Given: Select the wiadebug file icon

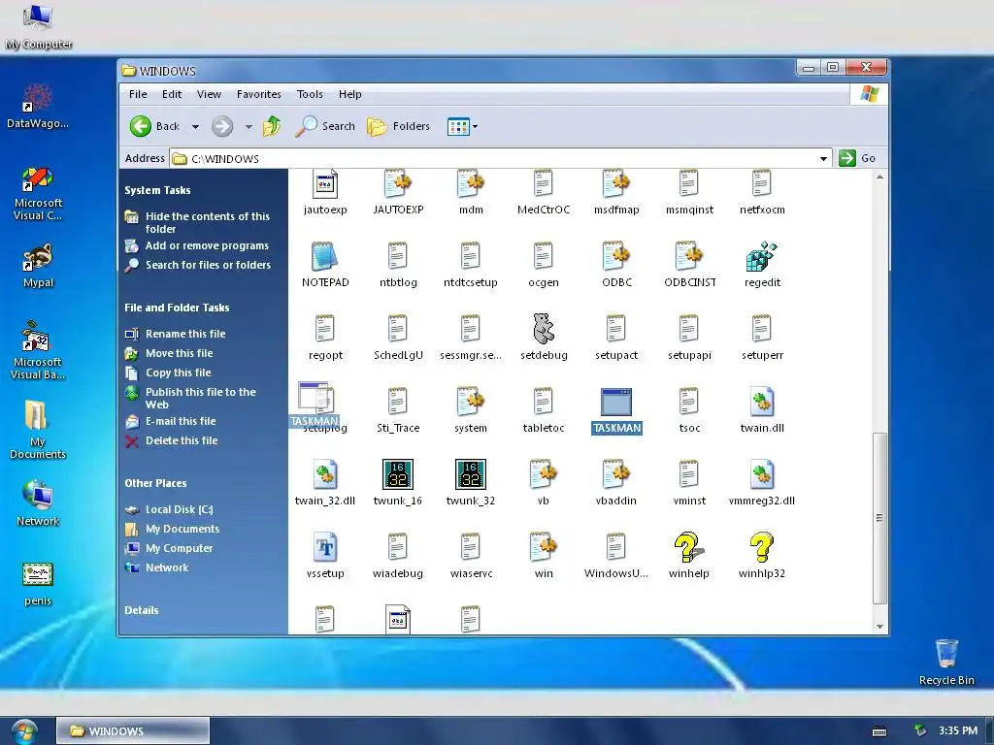Looking at the screenshot, I should (x=397, y=547).
